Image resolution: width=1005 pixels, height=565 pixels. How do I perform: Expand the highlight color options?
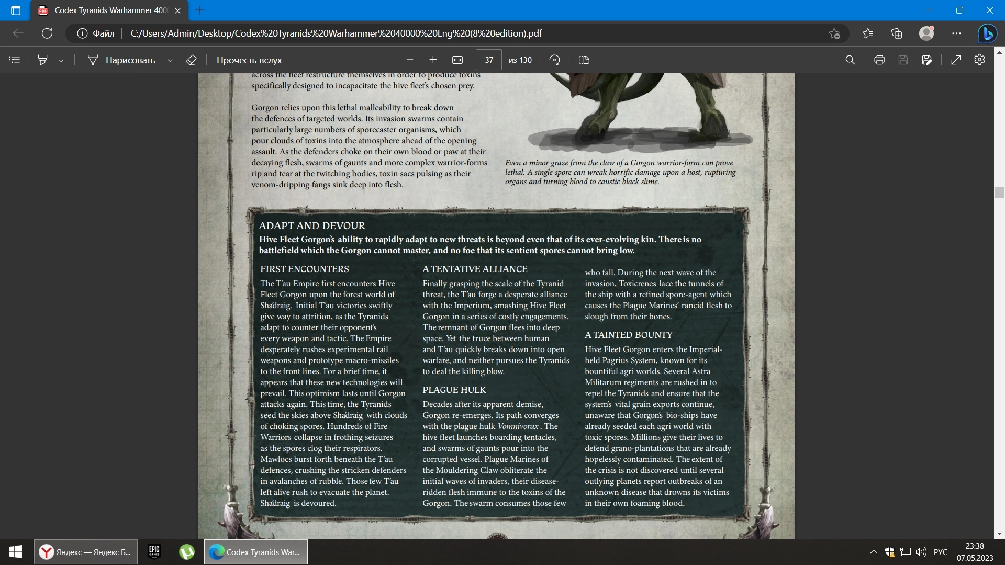pyautogui.click(x=61, y=61)
